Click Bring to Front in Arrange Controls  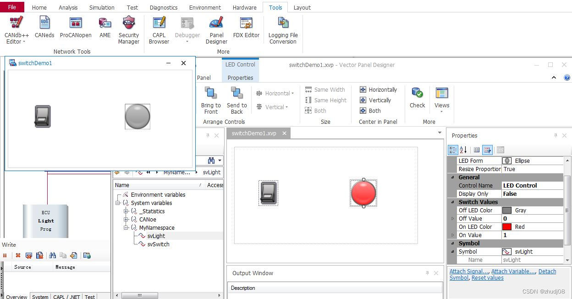point(211,100)
